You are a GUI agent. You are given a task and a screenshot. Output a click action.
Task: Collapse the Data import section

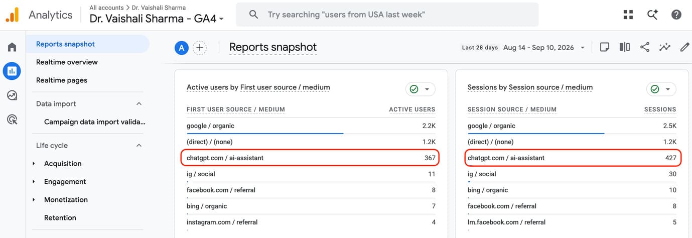pyautogui.click(x=139, y=103)
